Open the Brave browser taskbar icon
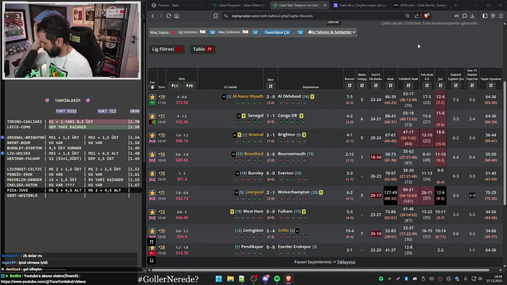 (x=289, y=279)
